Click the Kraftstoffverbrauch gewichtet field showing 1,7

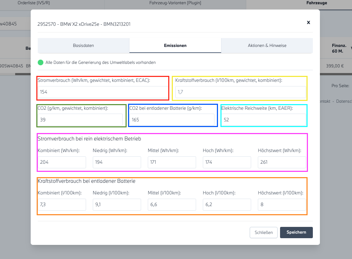point(240,92)
